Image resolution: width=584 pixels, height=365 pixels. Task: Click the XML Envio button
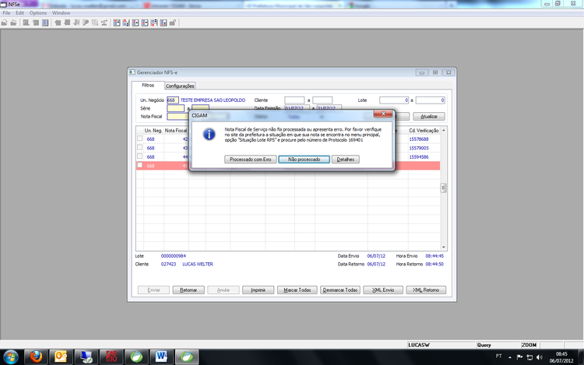click(x=383, y=290)
